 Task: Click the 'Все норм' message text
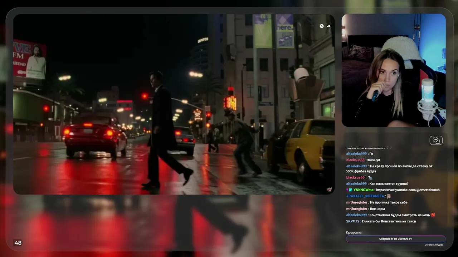pos(378,209)
